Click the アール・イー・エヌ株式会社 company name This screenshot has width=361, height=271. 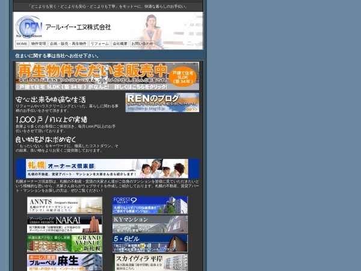(x=78, y=27)
